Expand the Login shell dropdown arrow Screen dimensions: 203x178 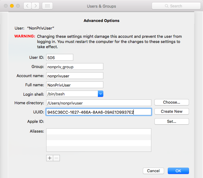[x=101, y=94]
